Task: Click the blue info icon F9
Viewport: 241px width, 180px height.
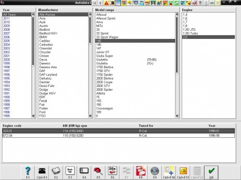Action: click(155, 172)
